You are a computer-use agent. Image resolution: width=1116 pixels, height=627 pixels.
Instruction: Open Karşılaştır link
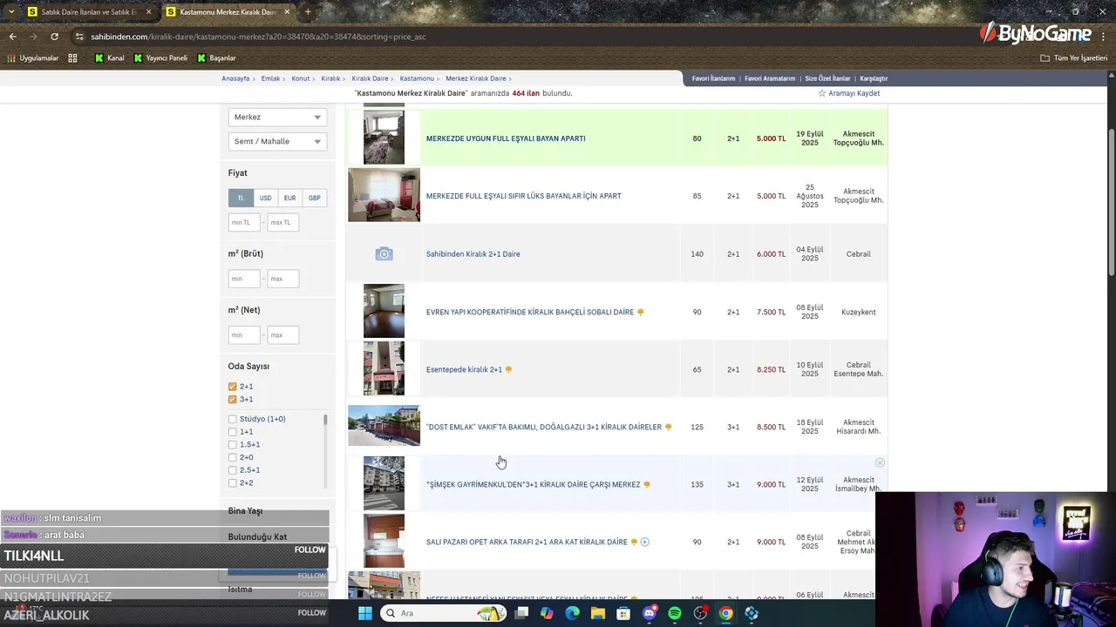[874, 78]
